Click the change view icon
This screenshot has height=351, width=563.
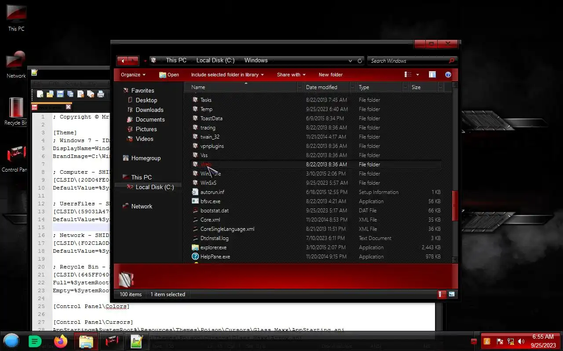point(408,75)
